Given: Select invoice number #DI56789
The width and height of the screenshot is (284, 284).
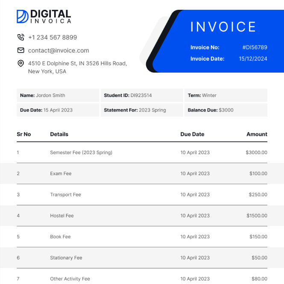Looking at the screenshot, I should pos(255,47).
